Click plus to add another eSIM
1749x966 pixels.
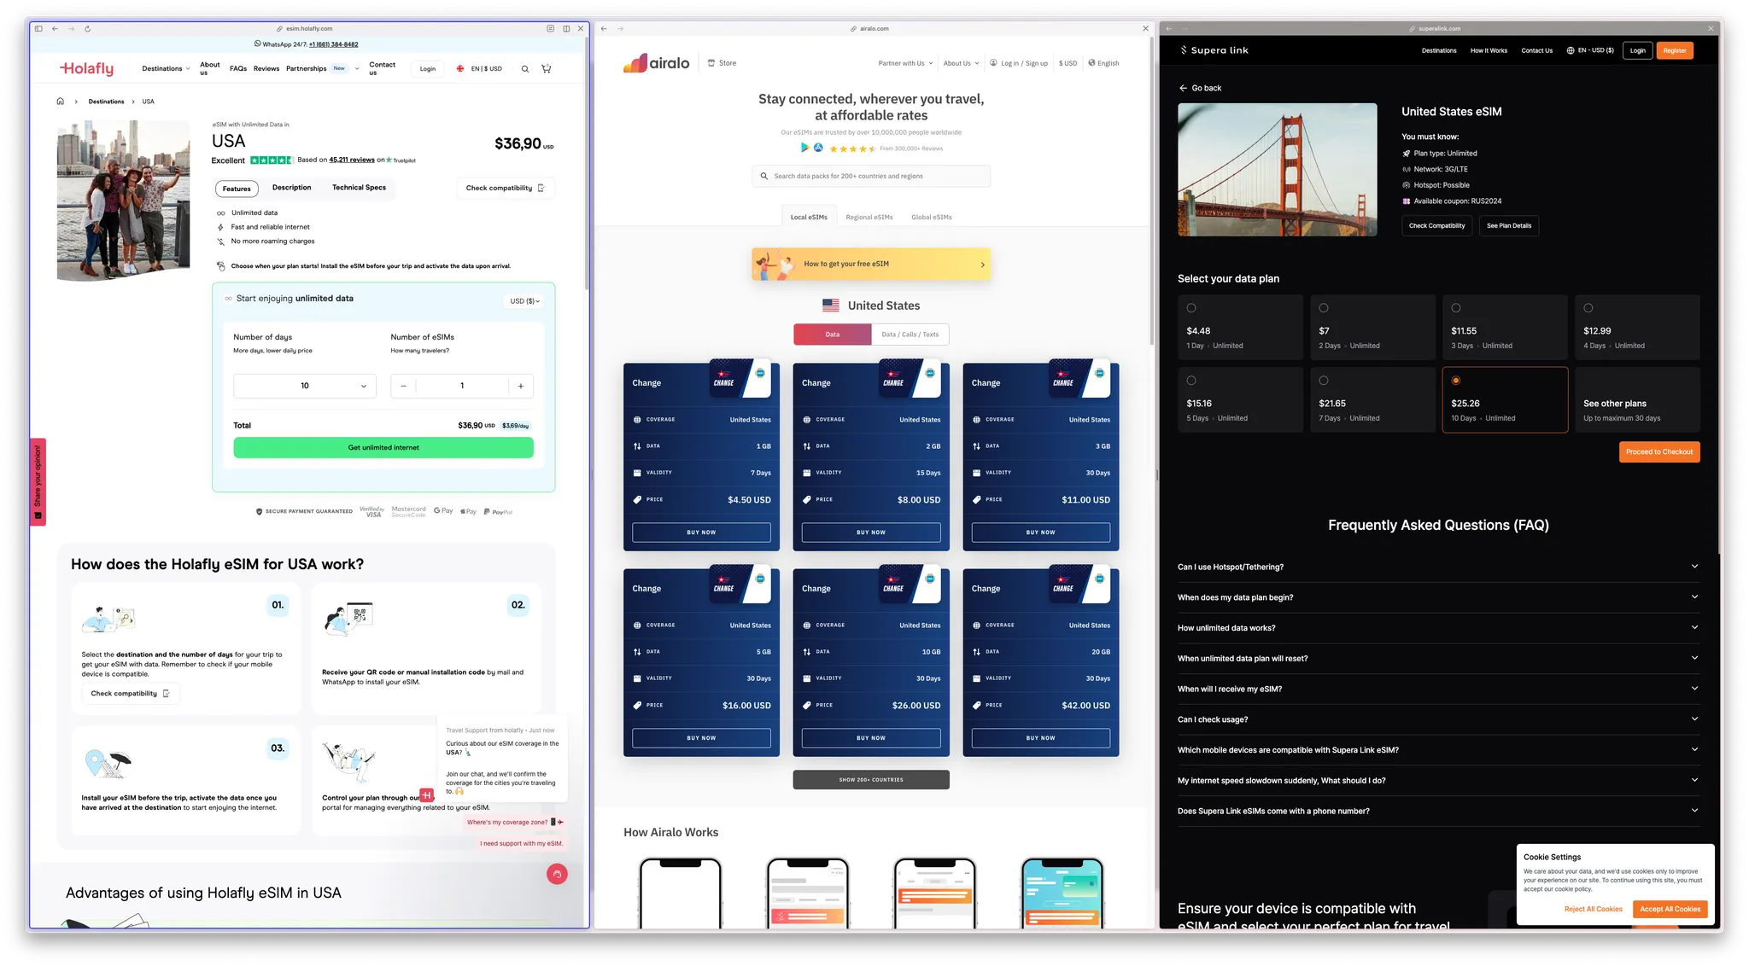click(520, 386)
